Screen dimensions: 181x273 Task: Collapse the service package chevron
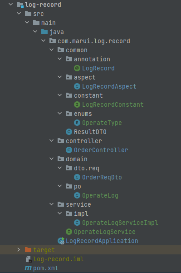click(52, 204)
